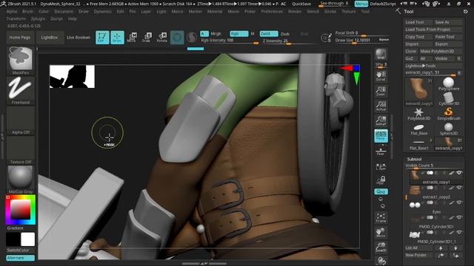Click the Move icon in right shelf
The width and height of the screenshot is (474, 266).
point(381,233)
